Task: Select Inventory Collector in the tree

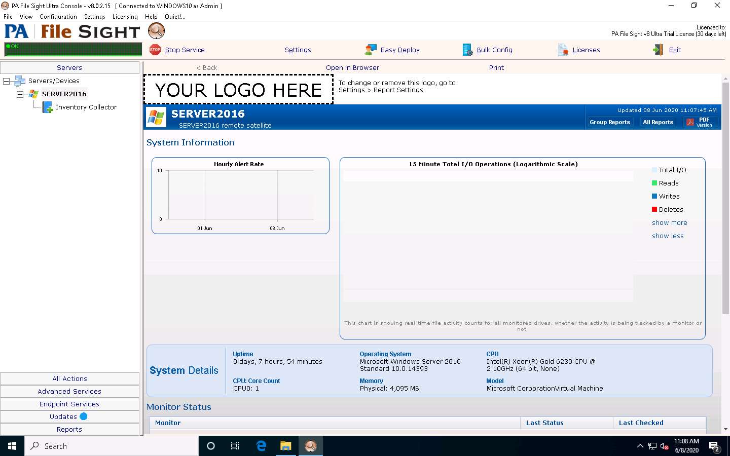Action: tap(86, 107)
